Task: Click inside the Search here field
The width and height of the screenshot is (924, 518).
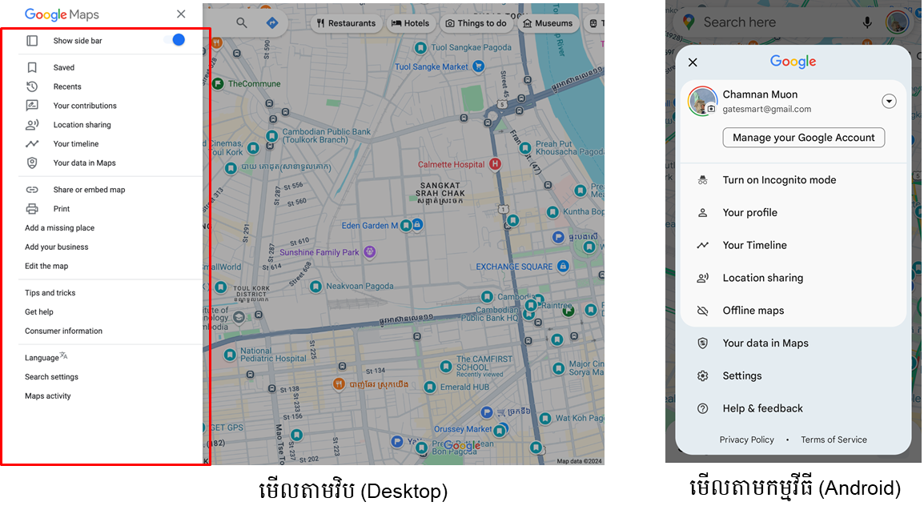Action: tap(769, 22)
